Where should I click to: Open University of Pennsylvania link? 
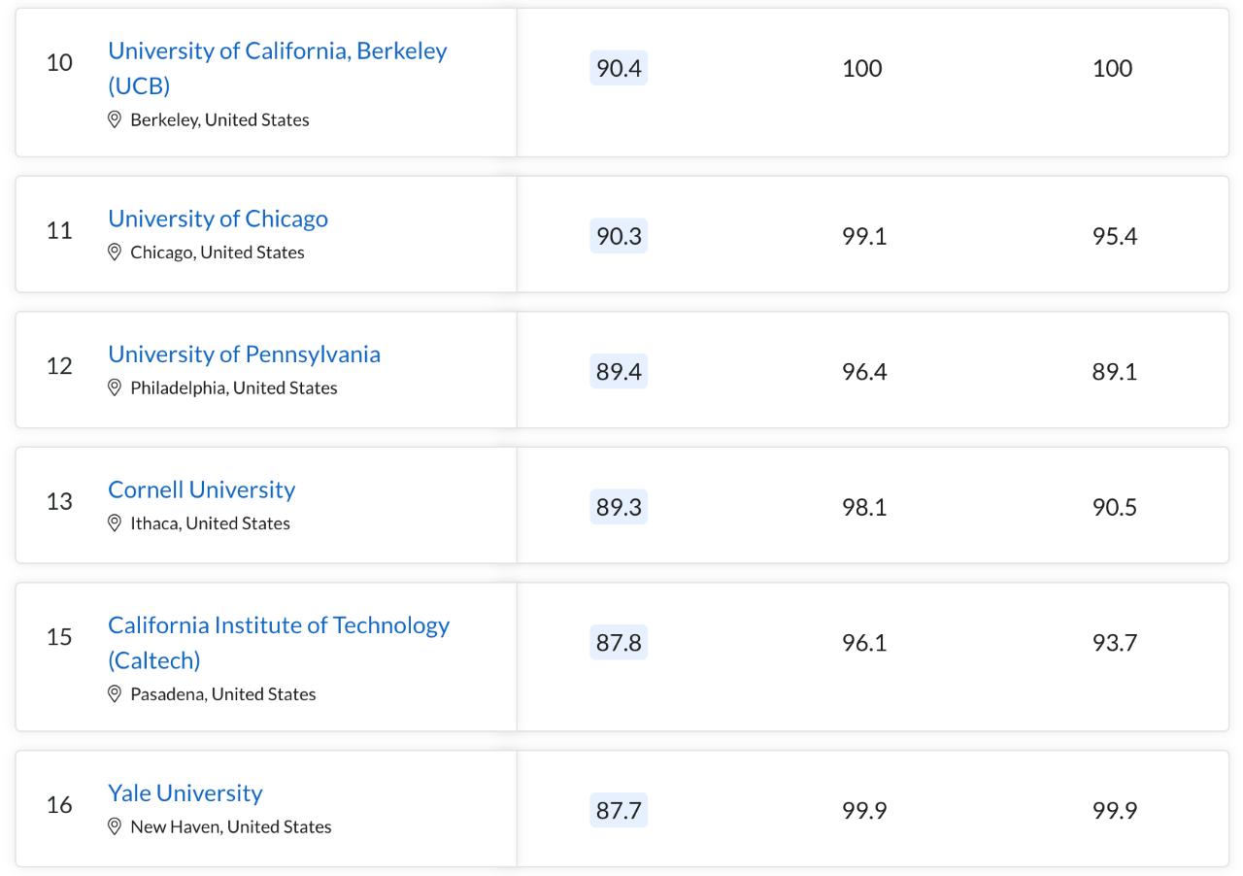tap(244, 354)
